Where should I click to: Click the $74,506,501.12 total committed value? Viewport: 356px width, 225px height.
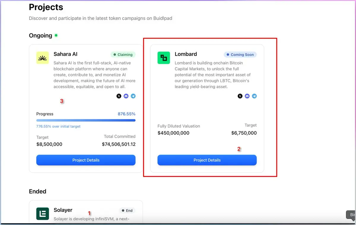(119, 144)
